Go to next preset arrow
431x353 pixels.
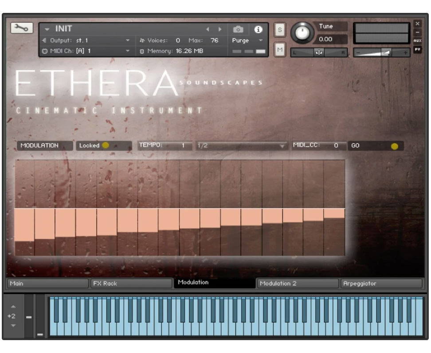(x=220, y=29)
